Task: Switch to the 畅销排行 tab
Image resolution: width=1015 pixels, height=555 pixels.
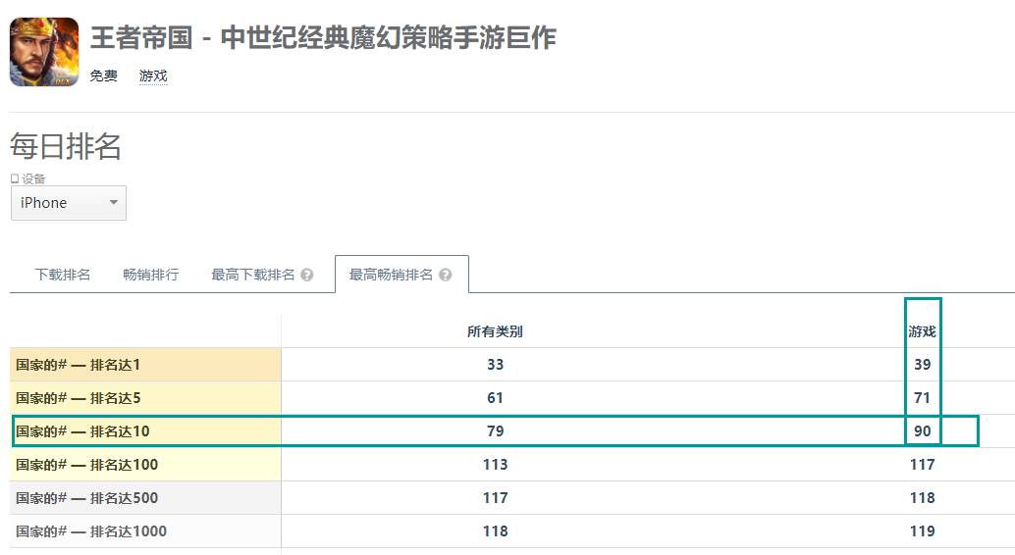Action: (151, 275)
